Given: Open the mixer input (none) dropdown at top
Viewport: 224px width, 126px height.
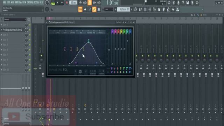Looking at the screenshot, I should click(x=15, y=19).
